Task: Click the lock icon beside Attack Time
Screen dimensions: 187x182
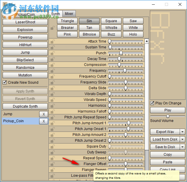Action: (53, 42)
